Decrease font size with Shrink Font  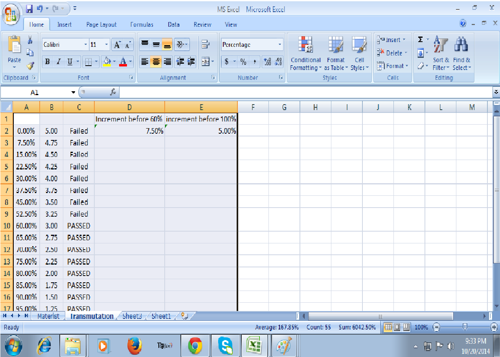(x=128, y=45)
